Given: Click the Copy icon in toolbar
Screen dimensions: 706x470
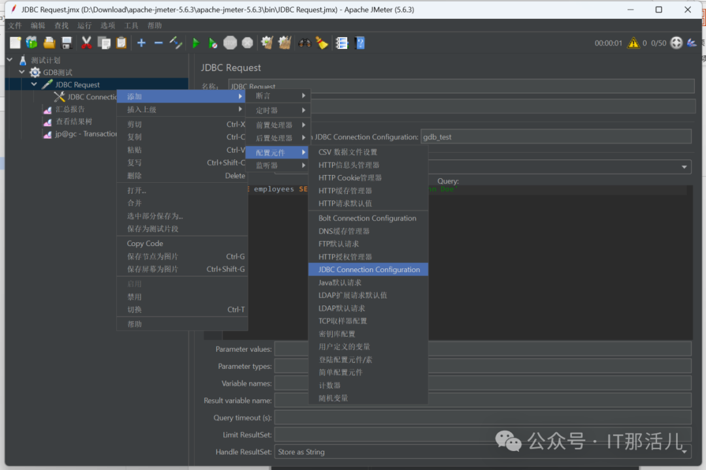Looking at the screenshot, I should (104, 42).
